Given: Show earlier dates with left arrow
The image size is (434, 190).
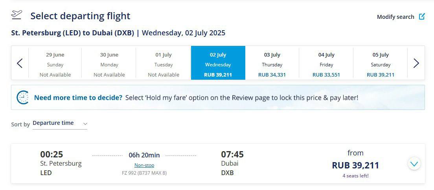Looking at the screenshot, I should pos(20,63).
